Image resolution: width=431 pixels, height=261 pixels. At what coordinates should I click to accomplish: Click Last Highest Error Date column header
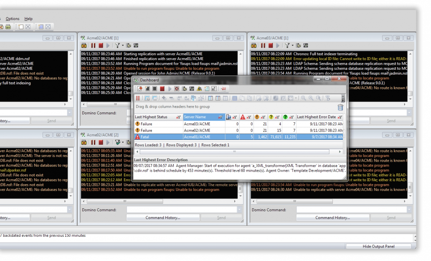tap(316, 117)
